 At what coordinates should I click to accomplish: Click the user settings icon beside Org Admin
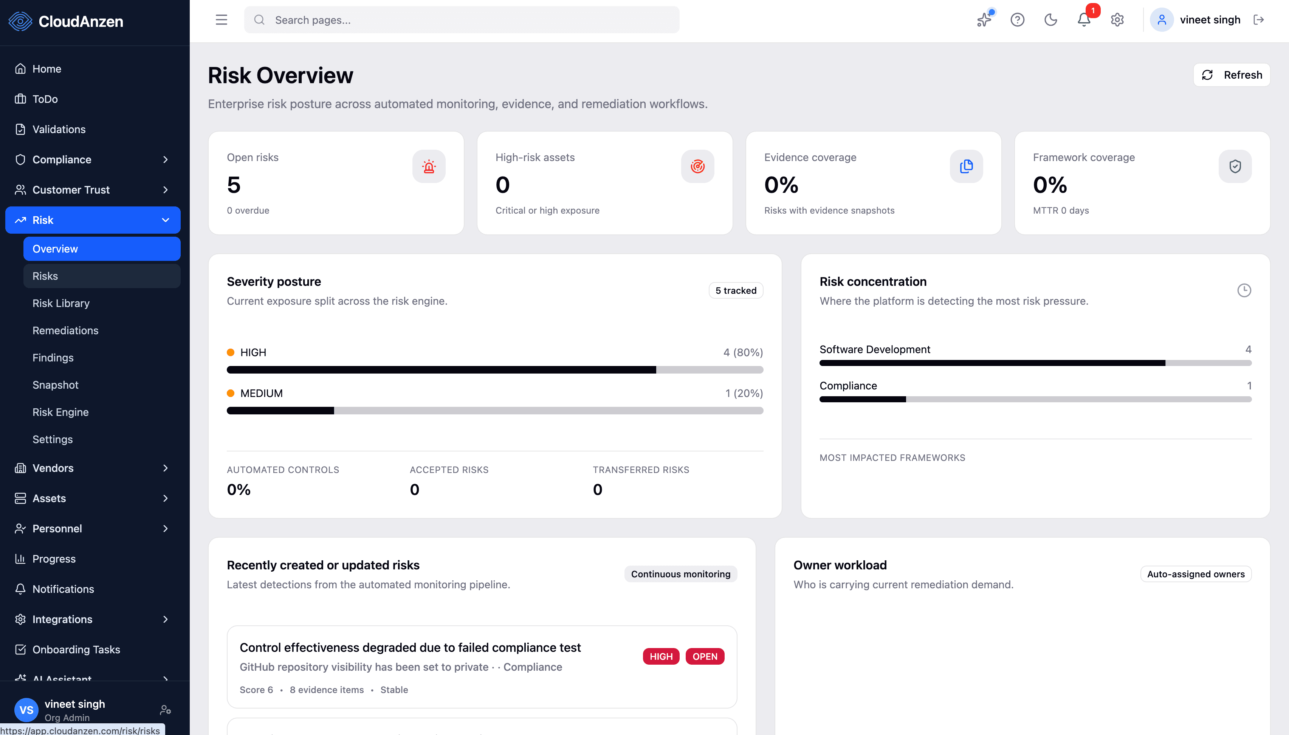tap(166, 710)
